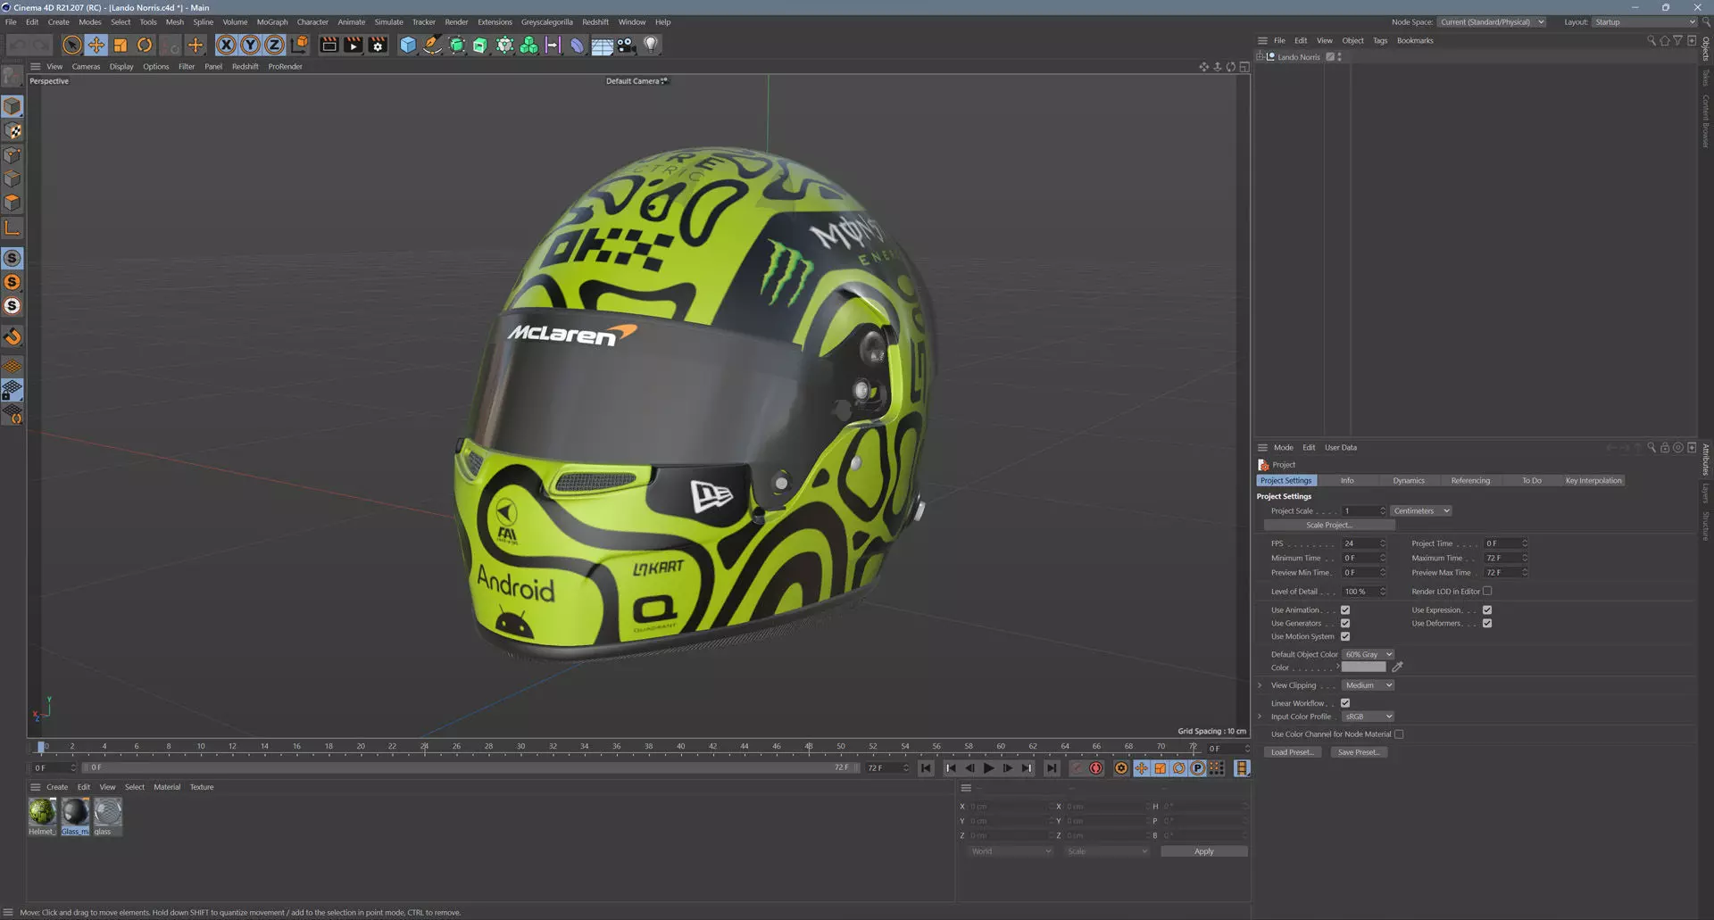Screen dimensions: 1714x920
Task: Toggle X axis lock
Action: 227,45
